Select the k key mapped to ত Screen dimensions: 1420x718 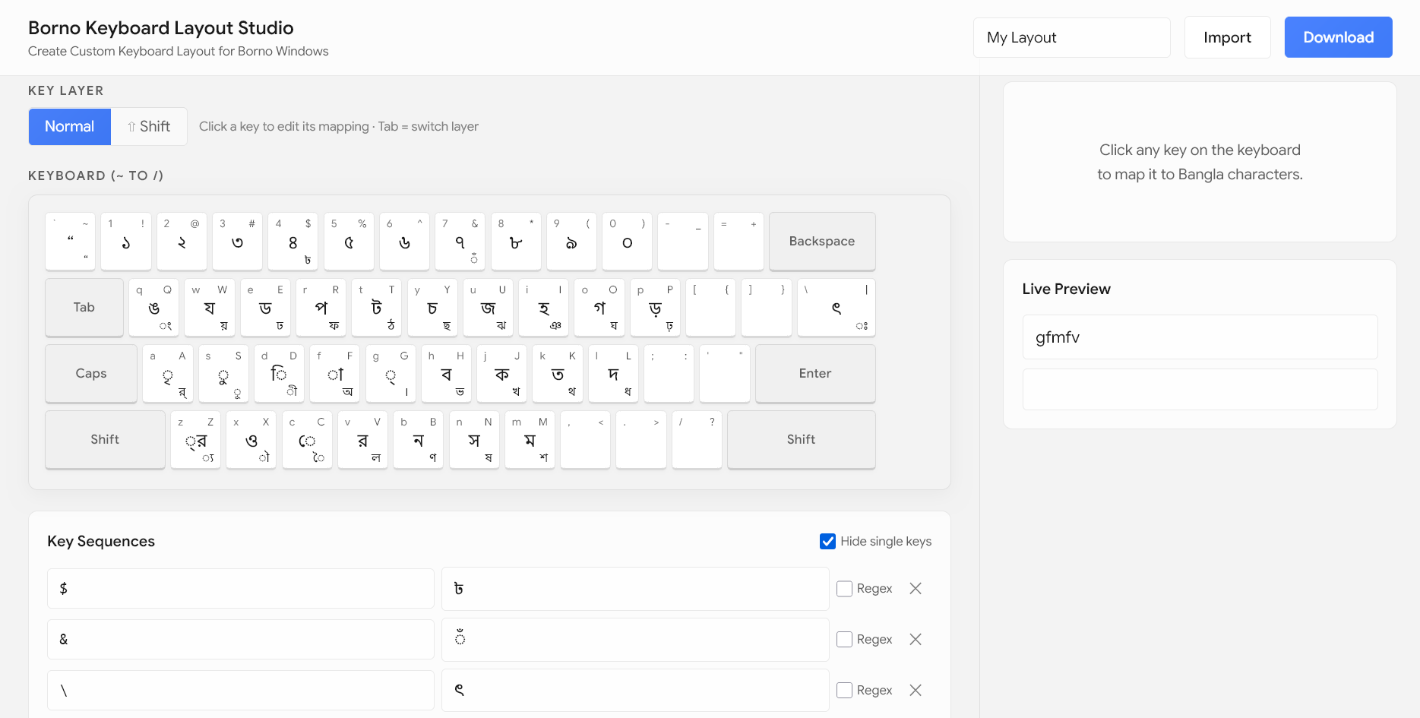click(558, 374)
